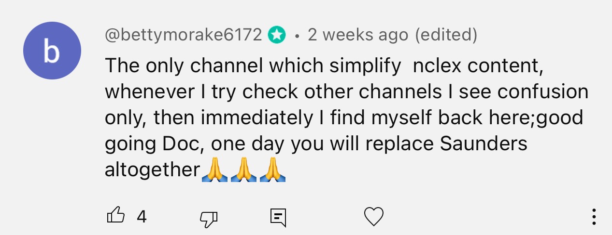Open the three-dot more options menu
The height and width of the screenshot is (235, 612).
coord(594,217)
